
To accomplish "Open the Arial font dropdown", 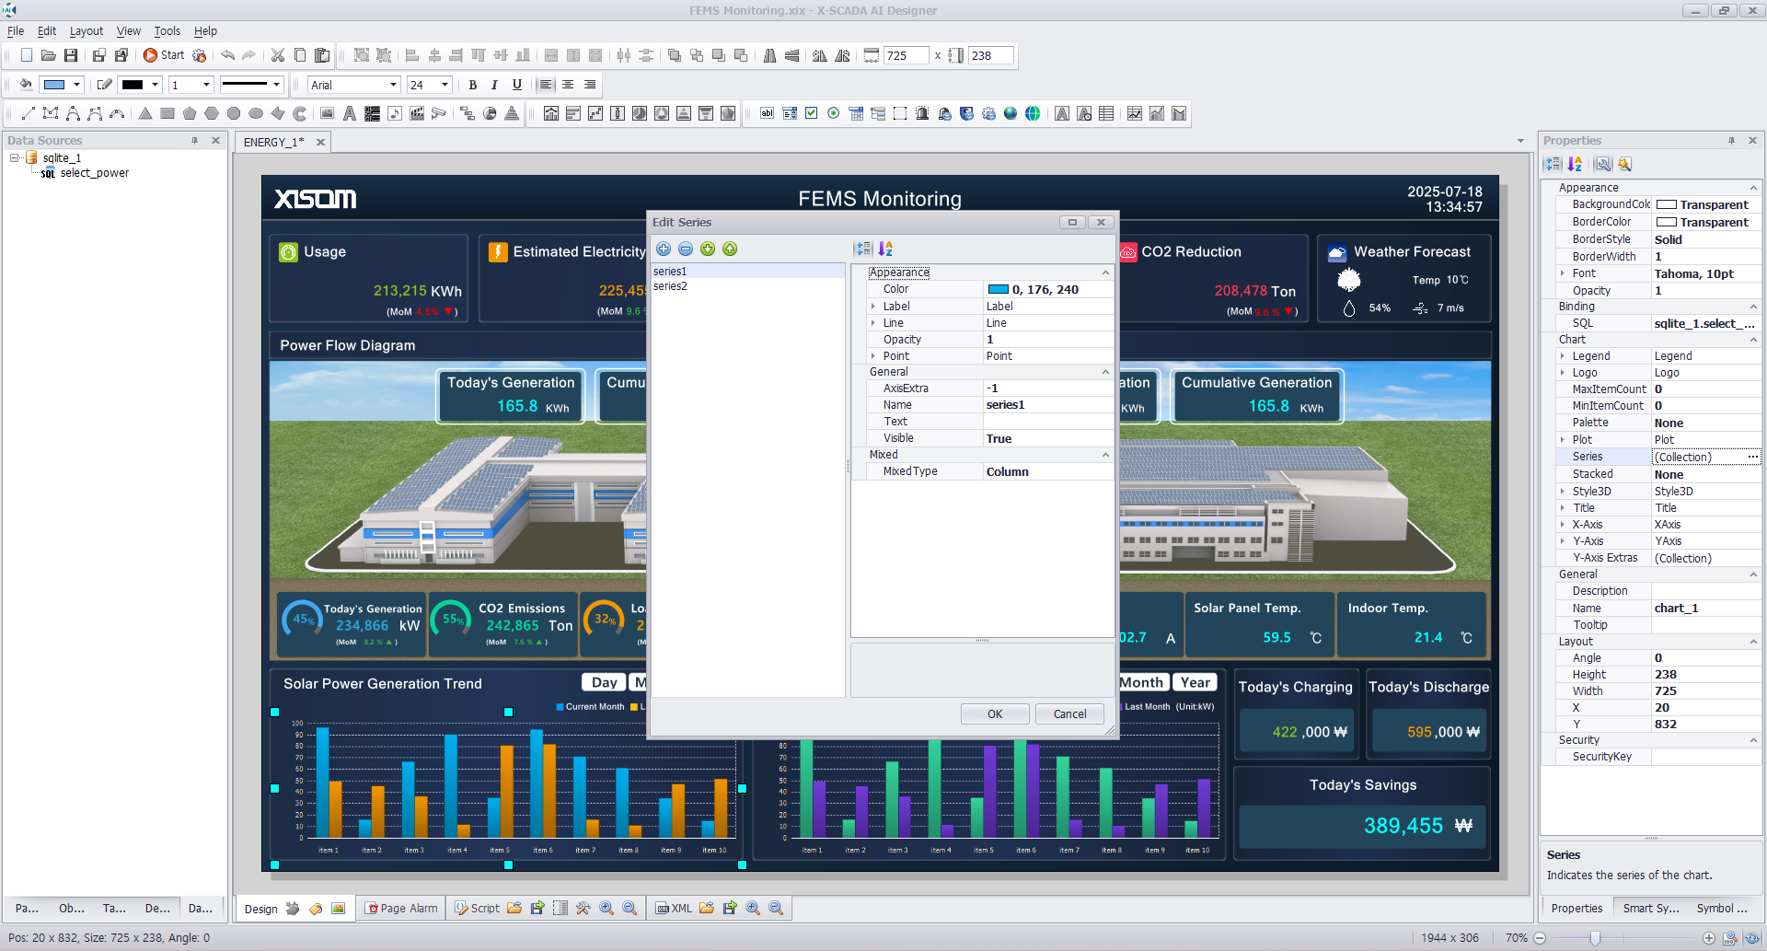I will tap(393, 85).
